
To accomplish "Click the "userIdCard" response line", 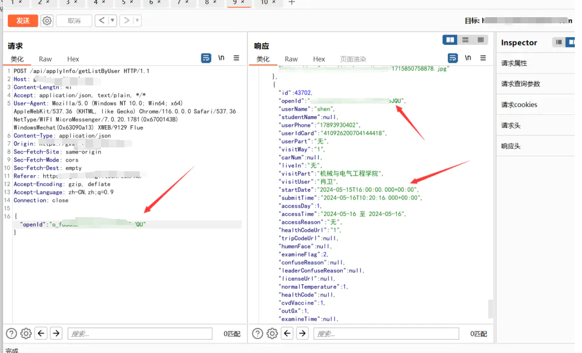I will coord(332,133).
